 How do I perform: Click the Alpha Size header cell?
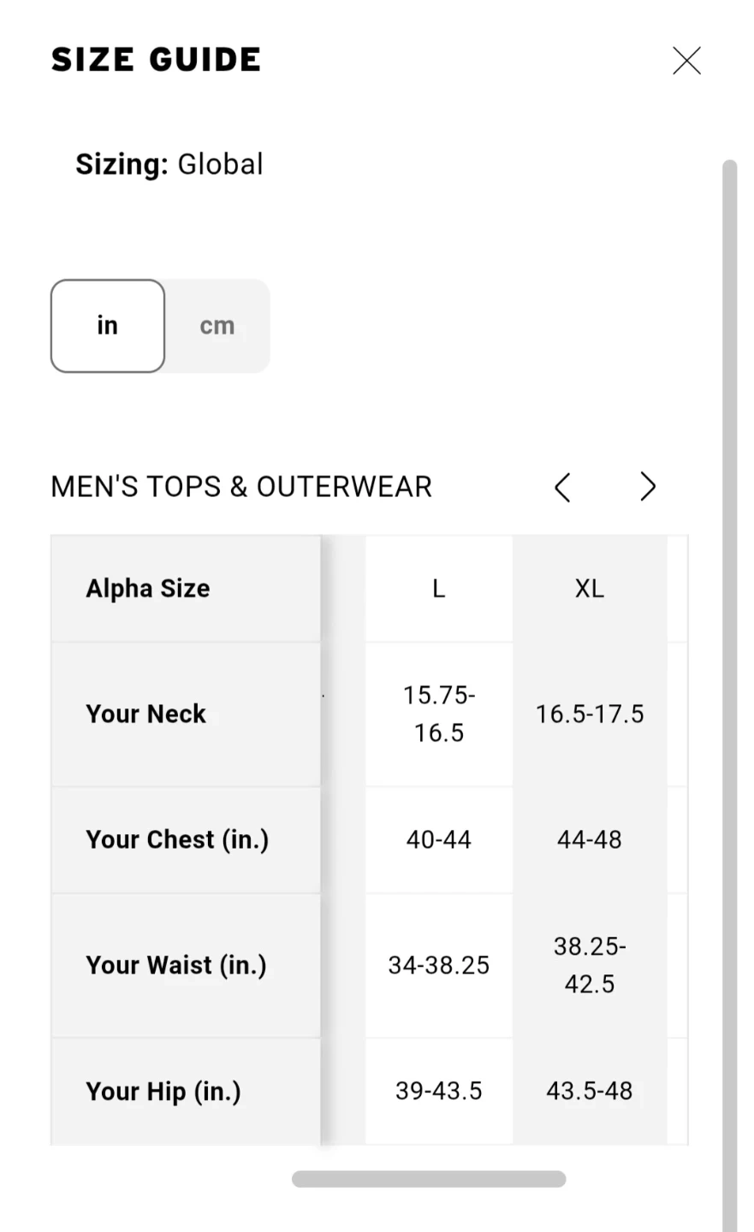(148, 589)
